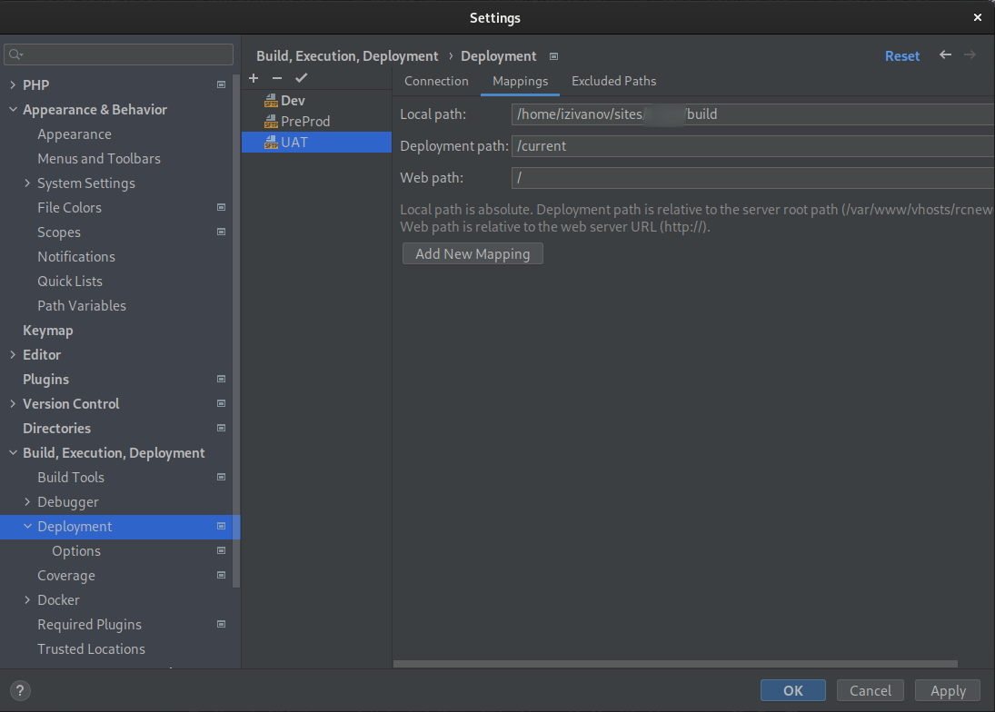Viewport: 995px width, 712px height.
Task: Click the horizontal scrollbar under mappings panel
Action: pyautogui.click(x=675, y=664)
